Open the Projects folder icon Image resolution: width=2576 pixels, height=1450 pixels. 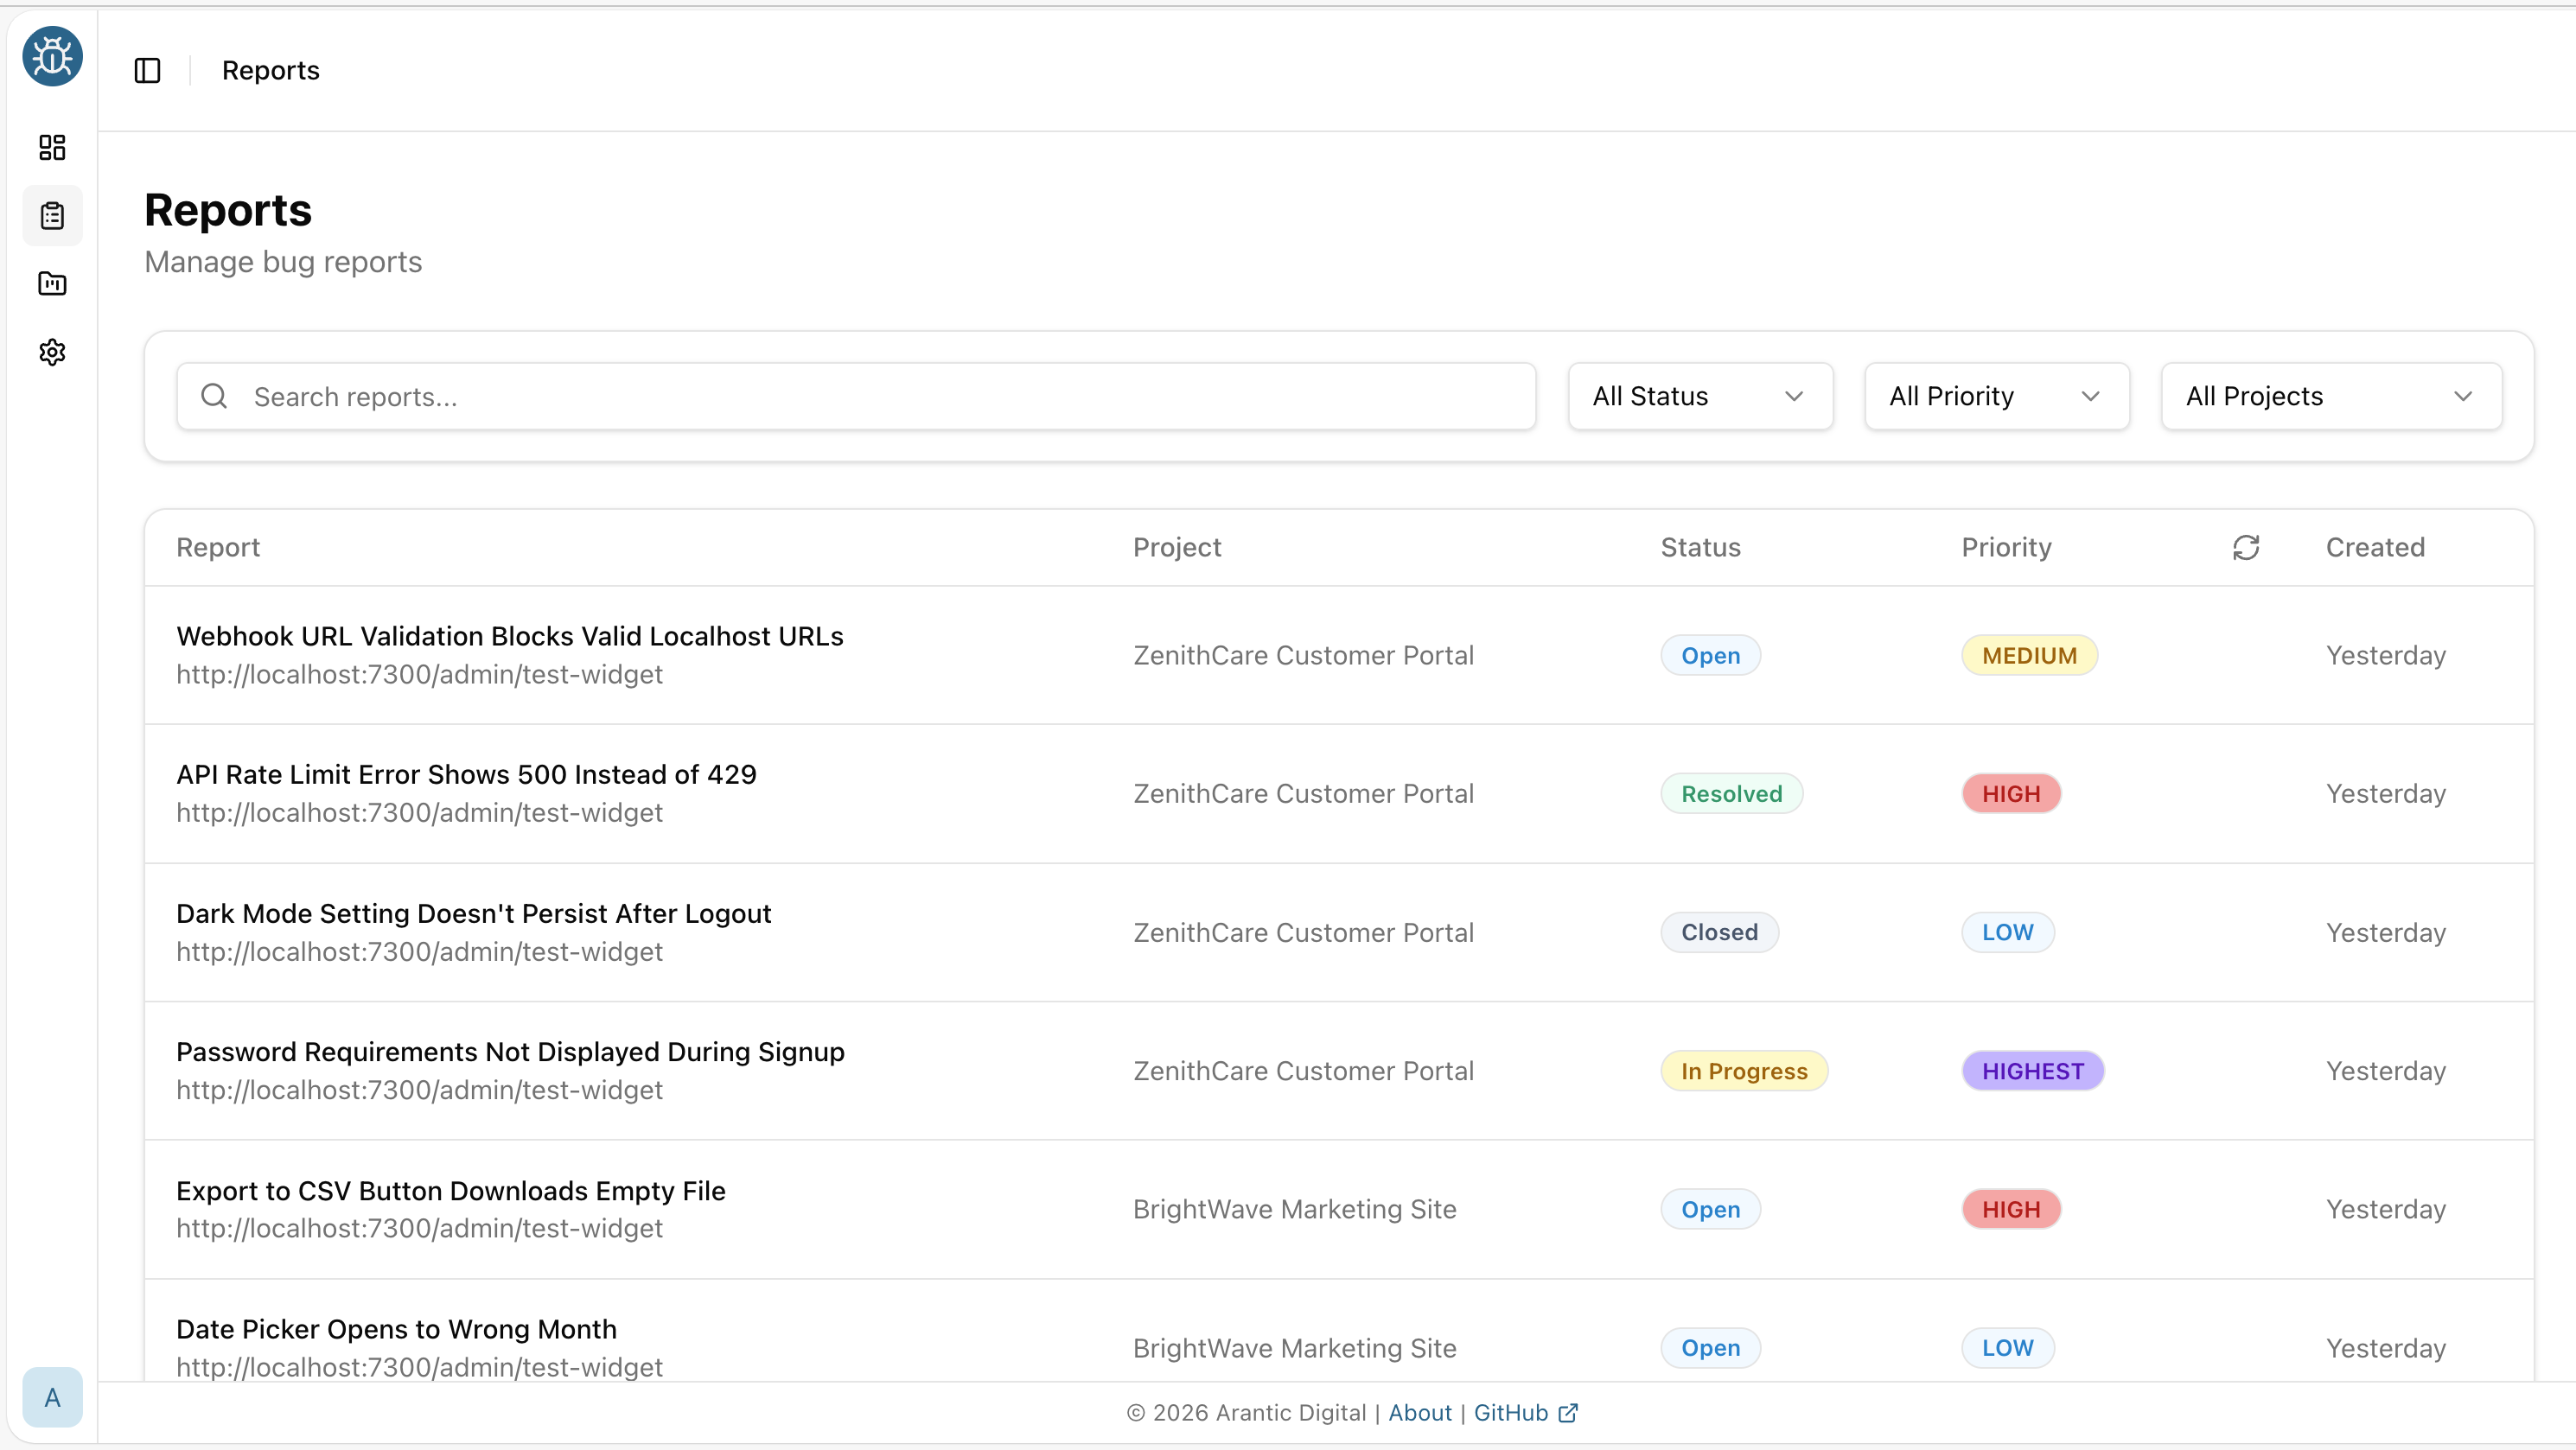click(51, 283)
